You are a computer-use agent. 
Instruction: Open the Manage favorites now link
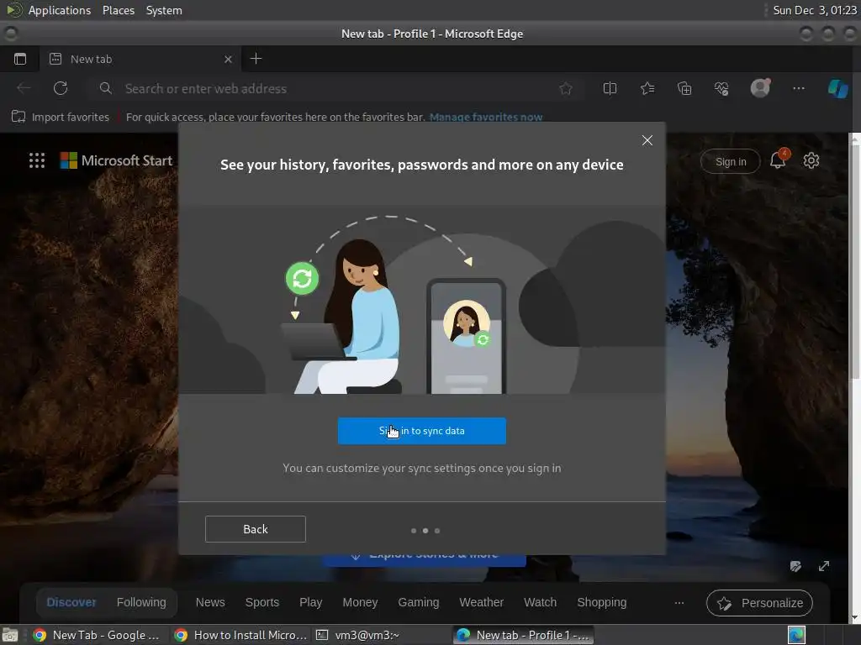486,117
